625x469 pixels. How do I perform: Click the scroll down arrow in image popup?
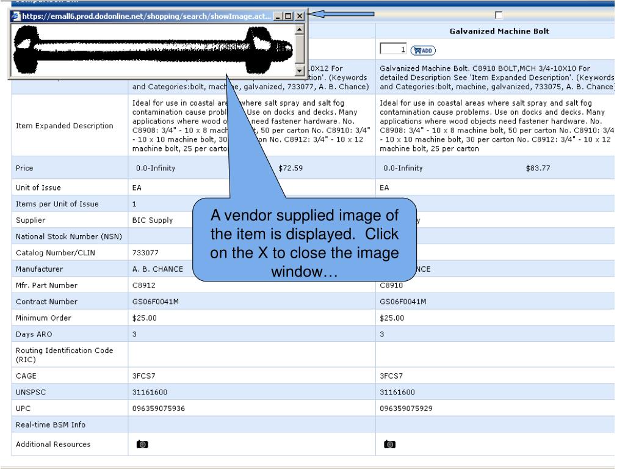click(x=299, y=71)
